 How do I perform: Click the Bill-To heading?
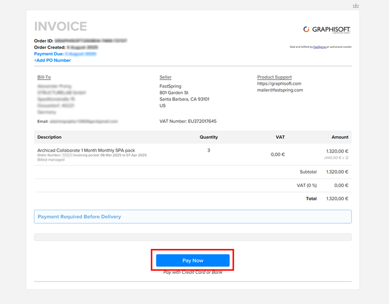44,77
